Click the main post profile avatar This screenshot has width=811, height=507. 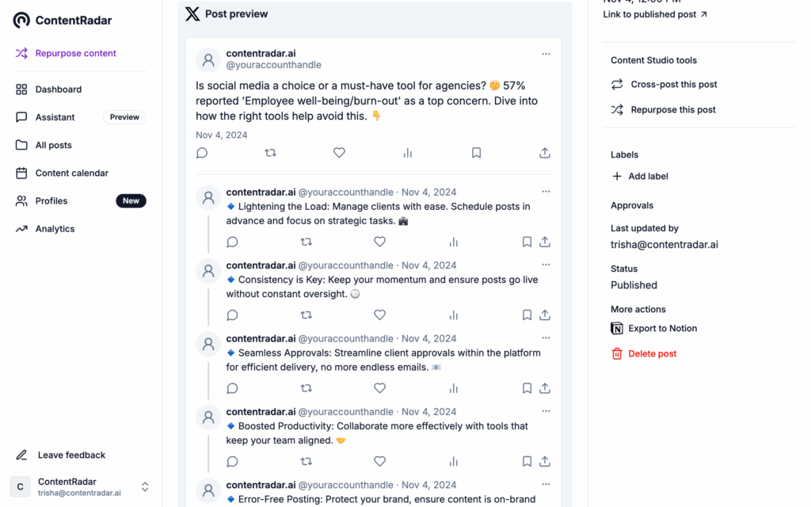[x=208, y=59]
